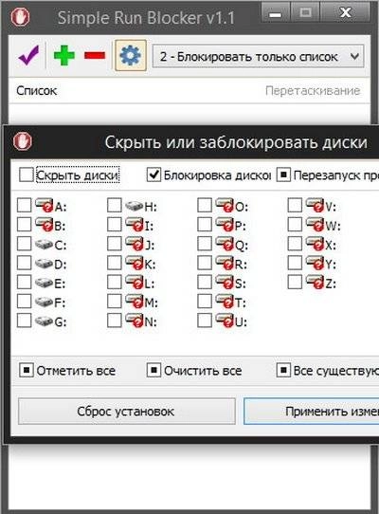Check the drive C: checkbox
The height and width of the screenshot is (514, 379).
[25, 244]
